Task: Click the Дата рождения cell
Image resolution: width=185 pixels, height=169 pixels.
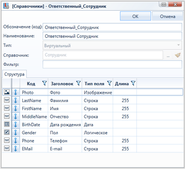Action: pos(65,124)
